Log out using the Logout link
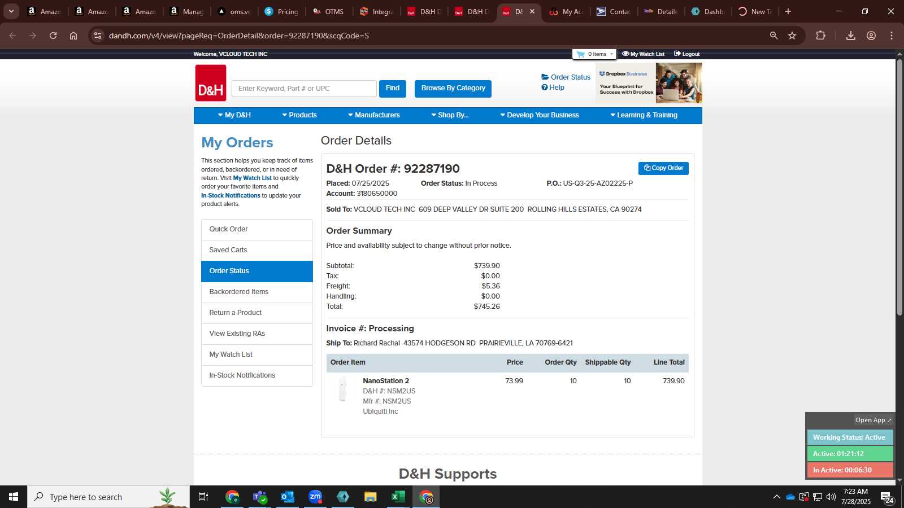Screen dimensions: 904x508 pos(686,54)
